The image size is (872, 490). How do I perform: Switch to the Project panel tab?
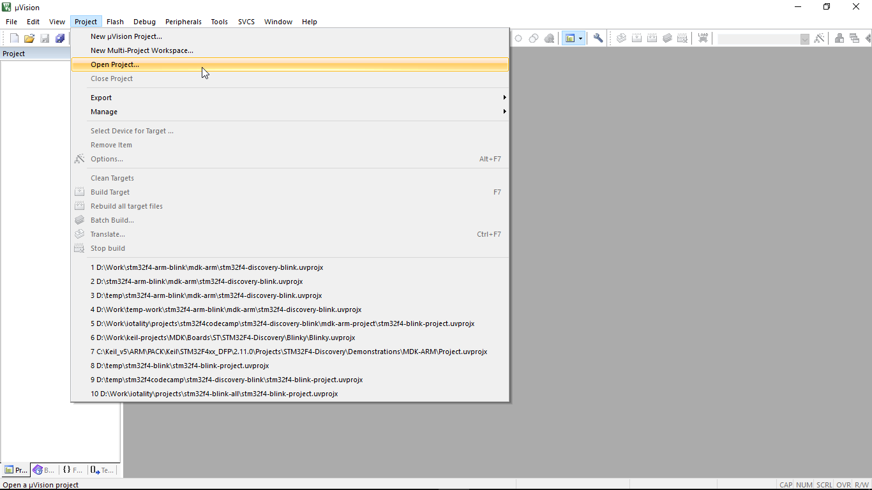coord(16,470)
